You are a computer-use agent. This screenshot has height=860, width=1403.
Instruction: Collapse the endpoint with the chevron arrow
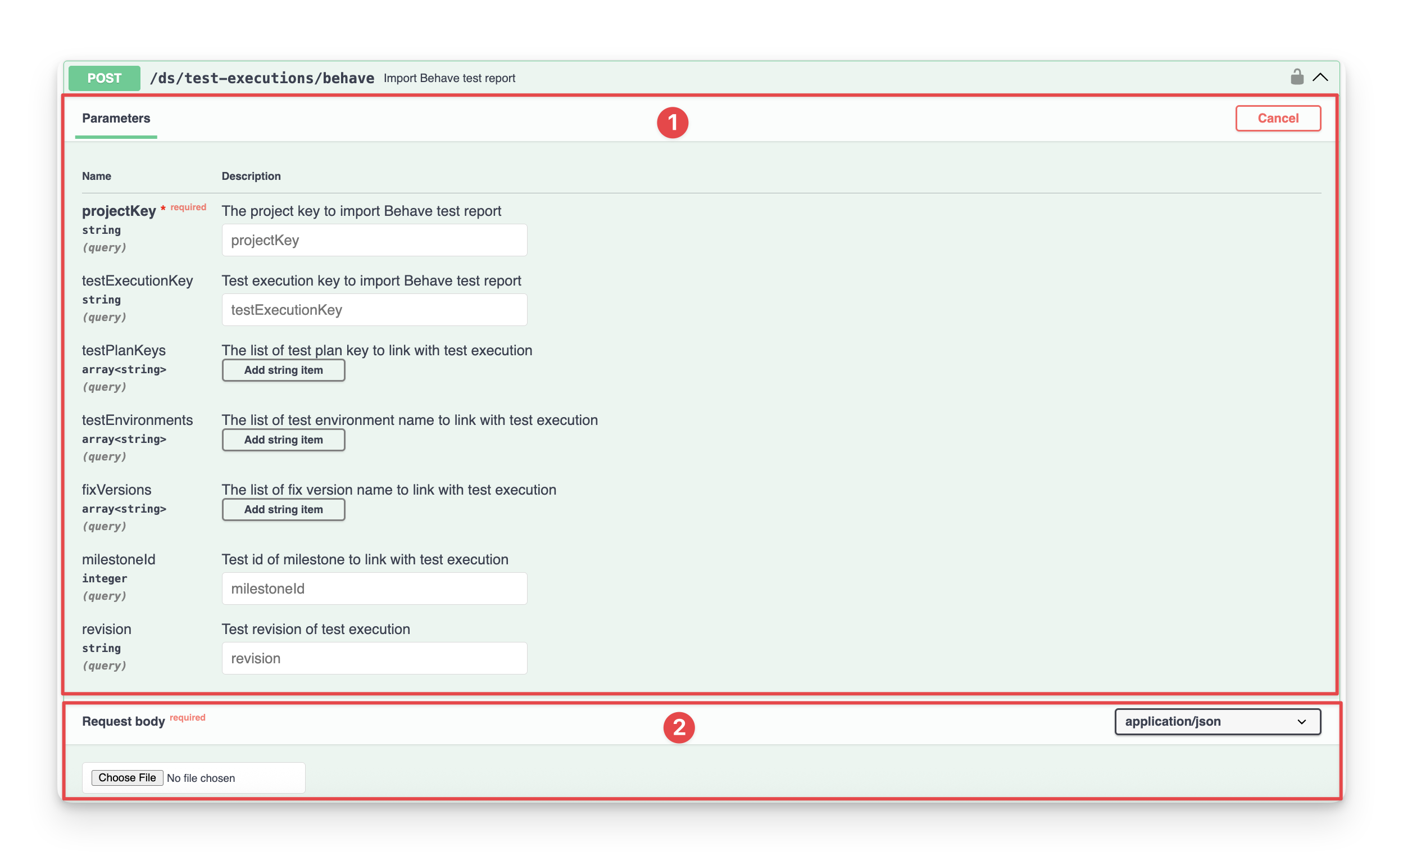point(1320,78)
